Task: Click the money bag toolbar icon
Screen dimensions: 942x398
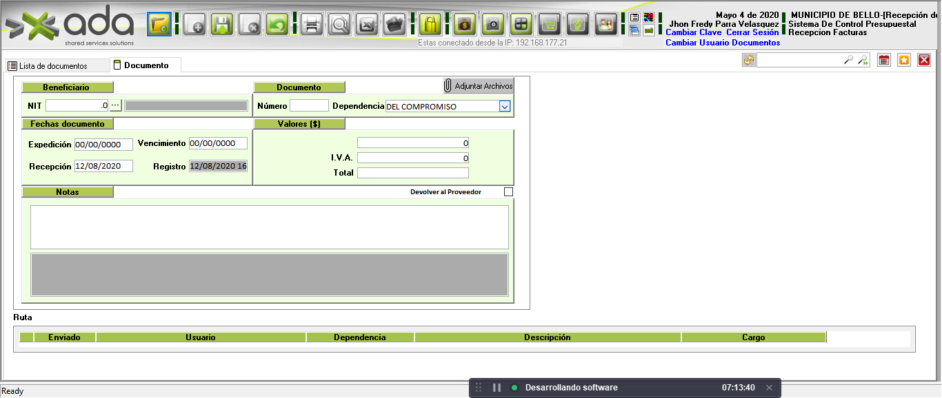Action: coord(465,25)
